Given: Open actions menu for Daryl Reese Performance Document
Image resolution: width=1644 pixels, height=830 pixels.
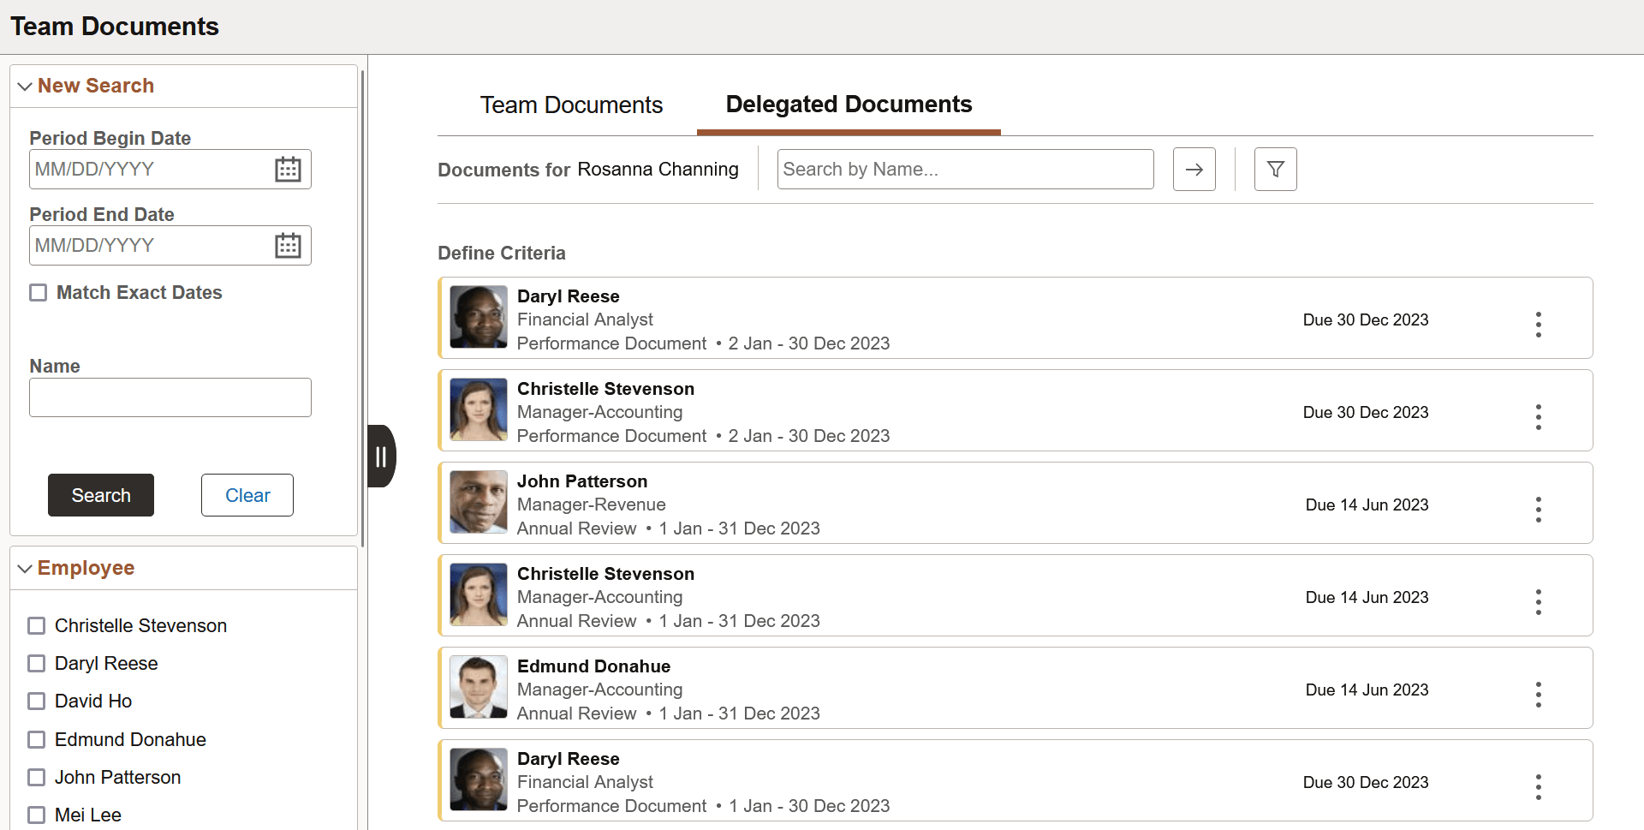Looking at the screenshot, I should click(1538, 325).
